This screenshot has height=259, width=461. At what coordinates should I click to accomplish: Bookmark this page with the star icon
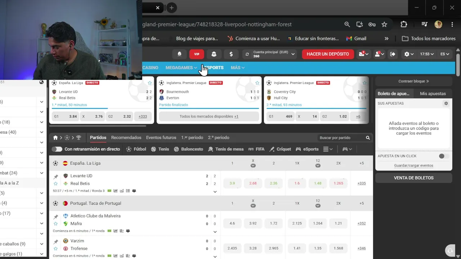click(x=384, y=24)
